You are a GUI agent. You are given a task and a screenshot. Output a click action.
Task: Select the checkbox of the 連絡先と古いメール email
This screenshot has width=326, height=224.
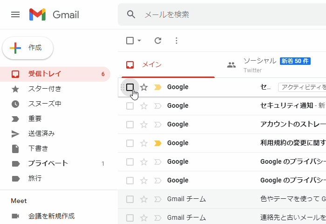130,218
